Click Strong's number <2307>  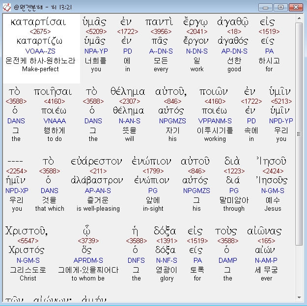pos(130,101)
